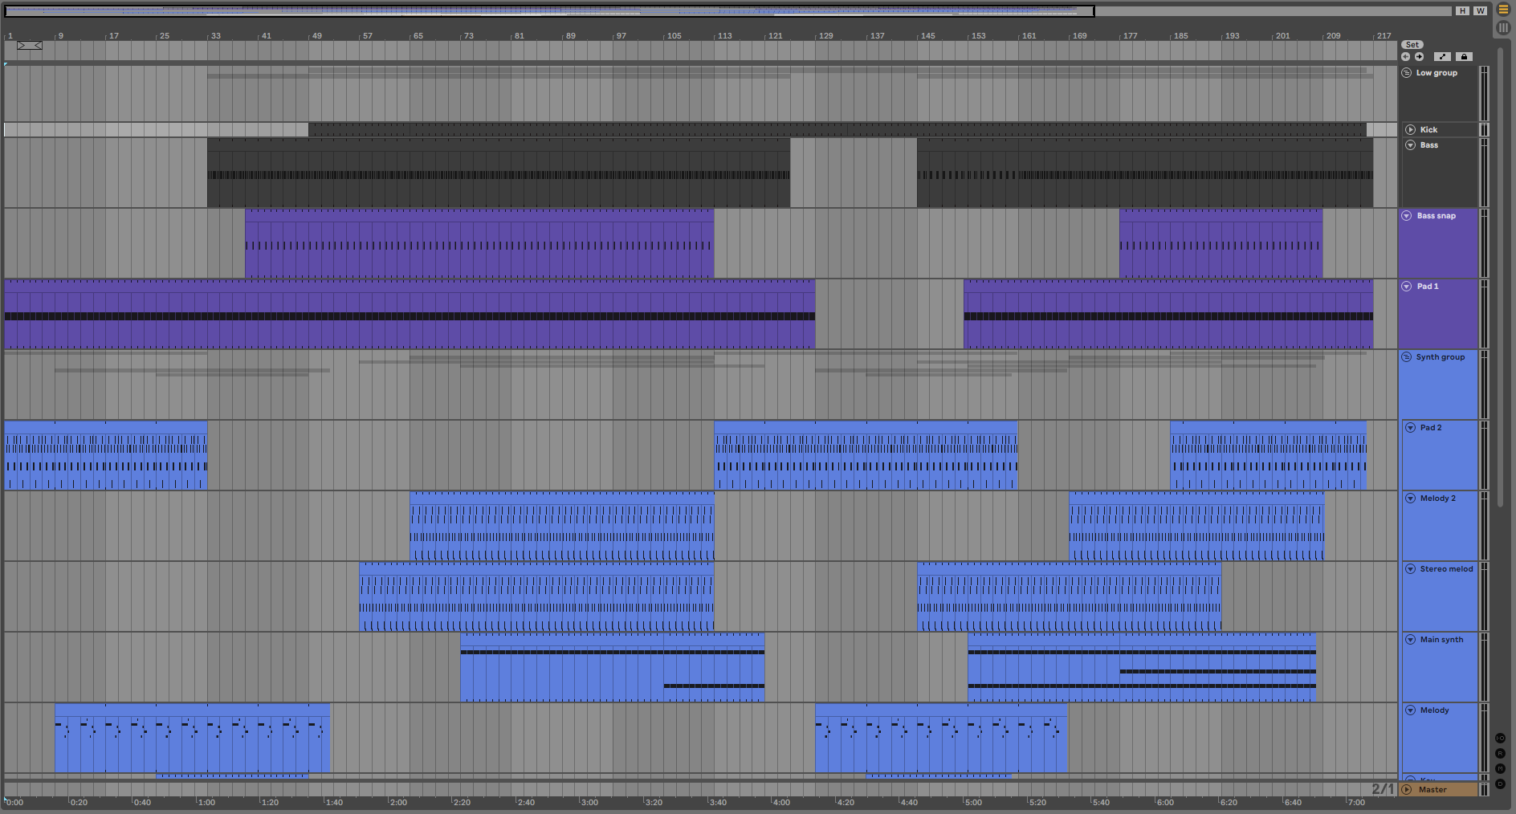Switch to Arrangement View selector icon

click(1503, 10)
